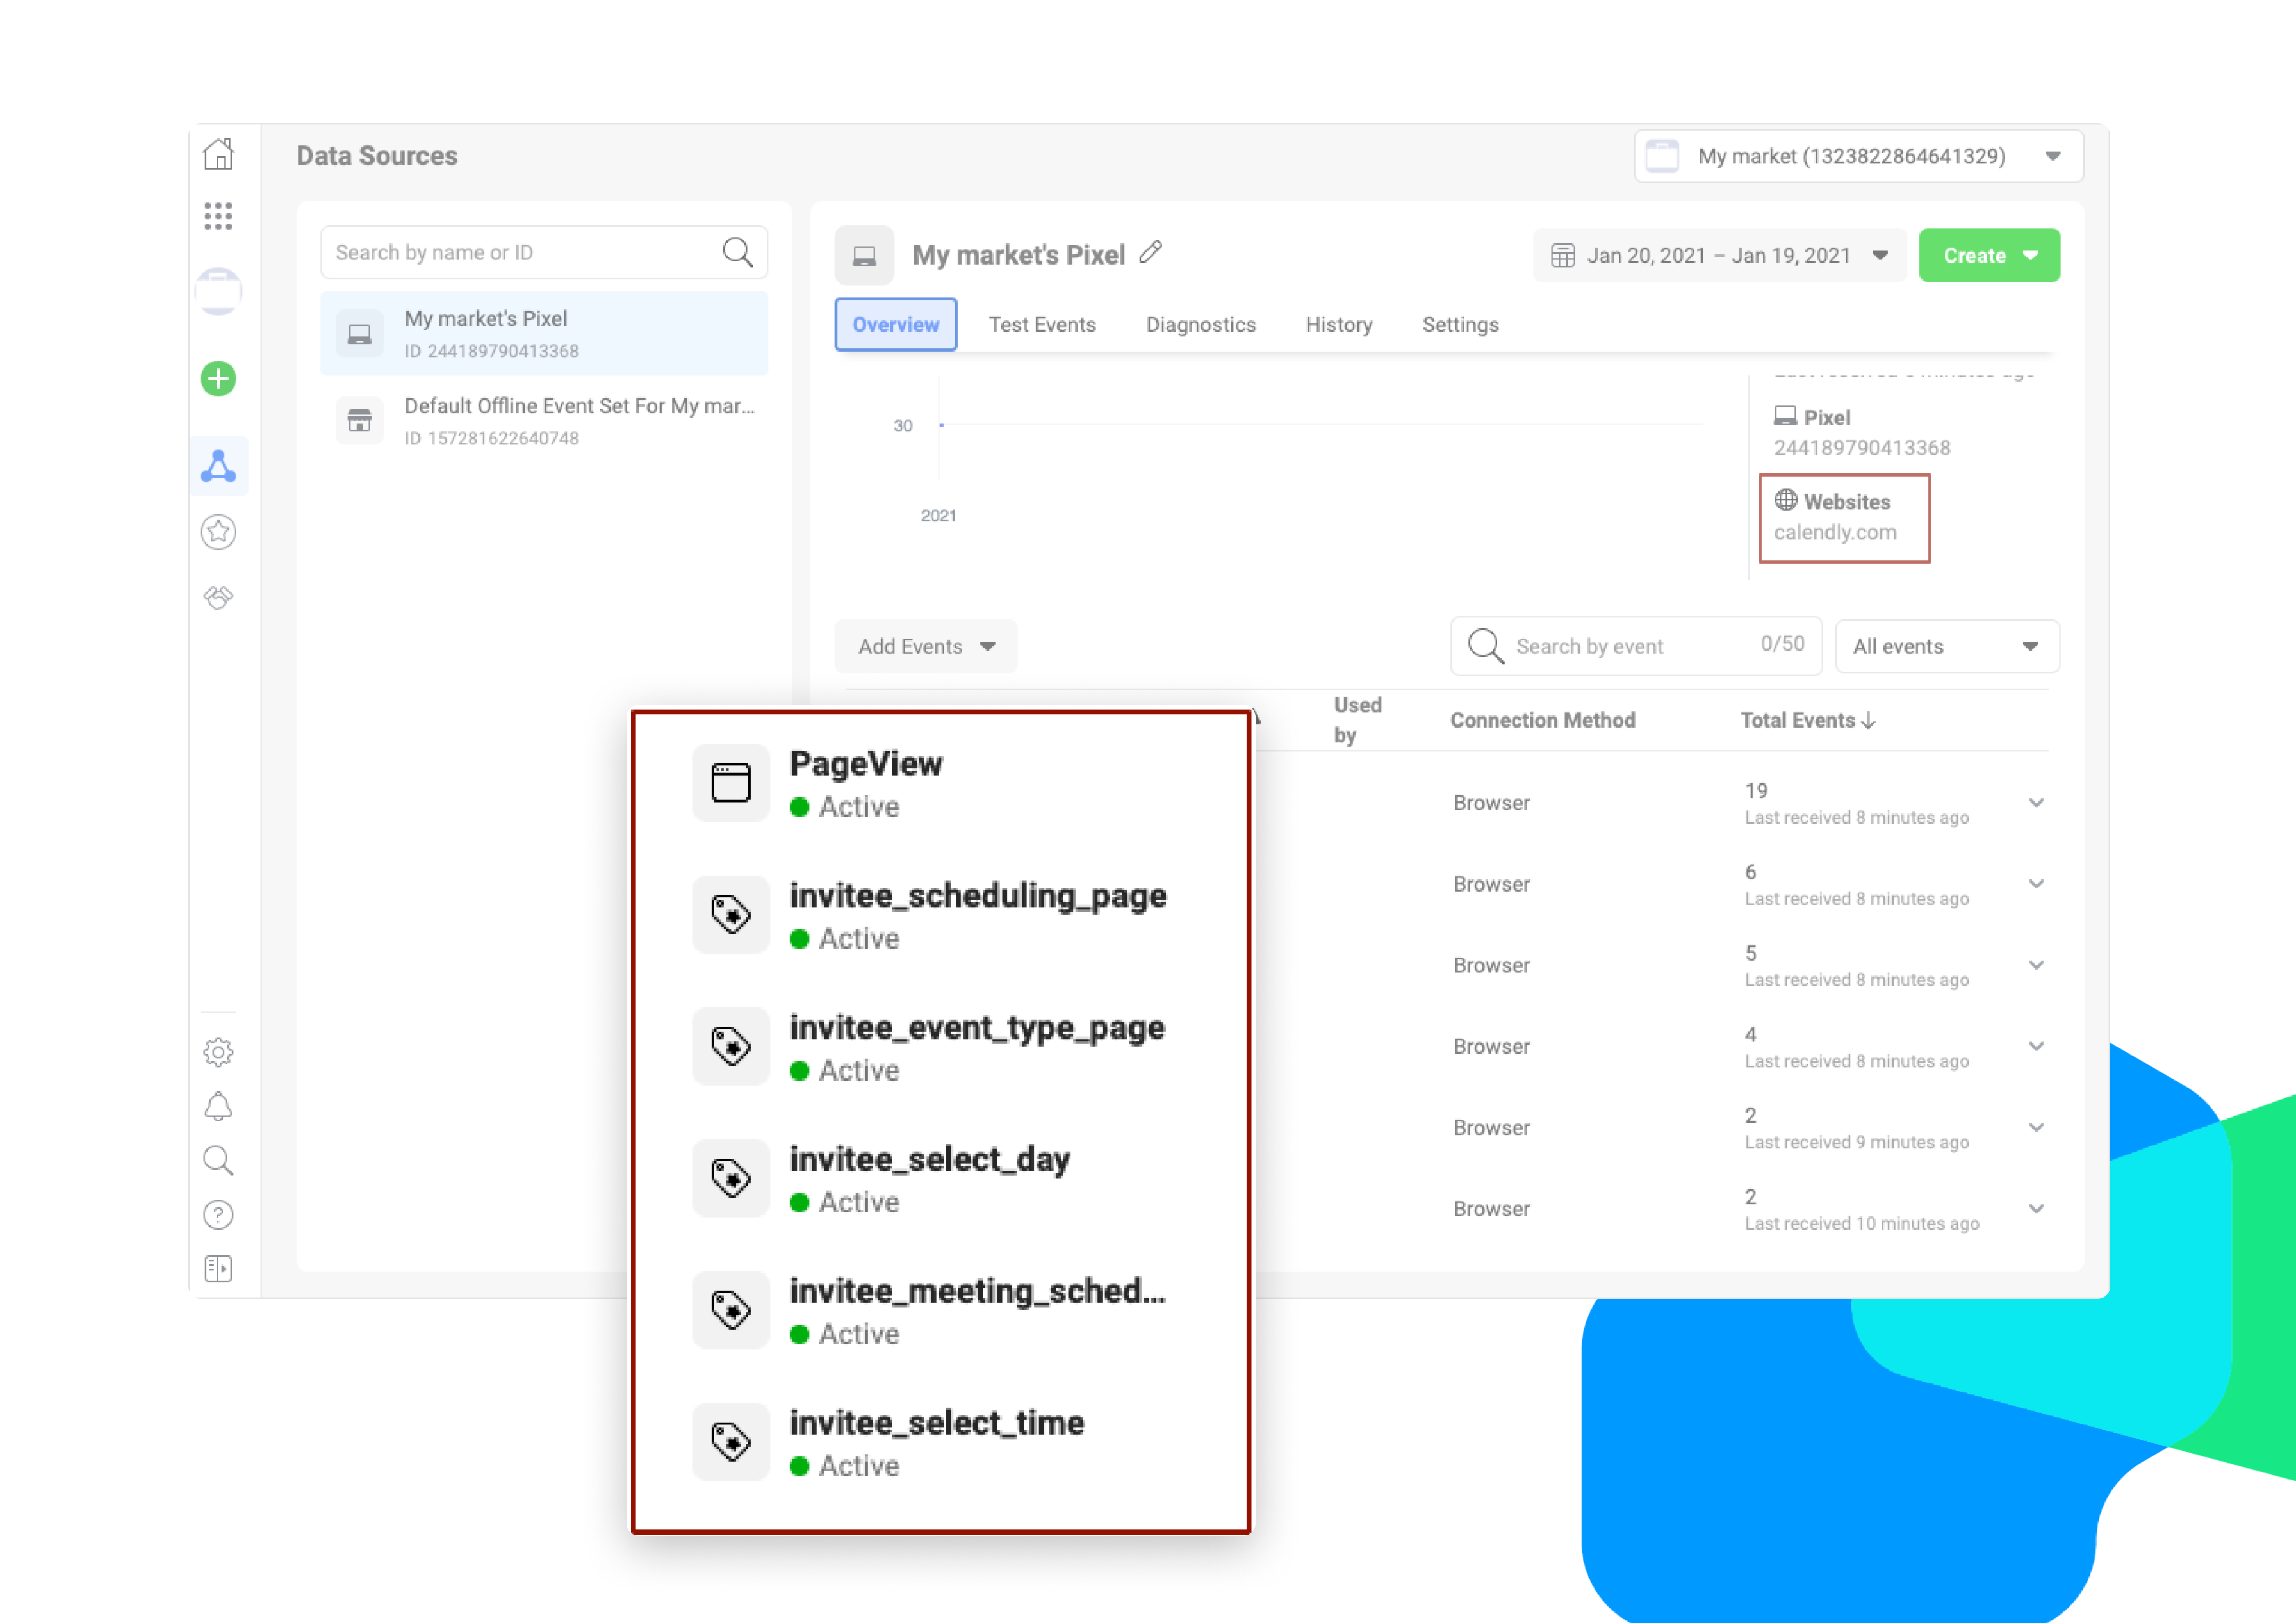Screen dimensions: 2296x1623
Task: Open the All events filter dropdown
Action: pyautogui.click(x=1946, y=647)
